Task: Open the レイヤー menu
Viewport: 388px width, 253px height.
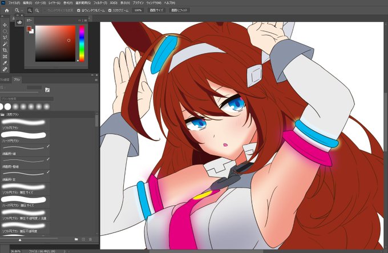Action: coord(54,3)
